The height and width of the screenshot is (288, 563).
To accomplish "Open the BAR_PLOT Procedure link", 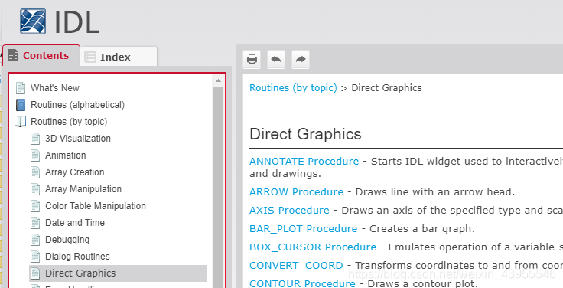I will click(x=304, y=229).
